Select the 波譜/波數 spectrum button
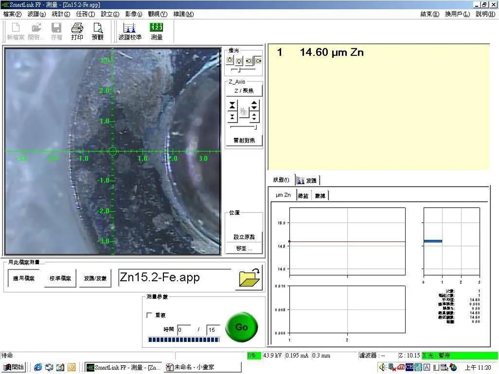The height and width of the screenshot is (374, 499). click(95, 278)
